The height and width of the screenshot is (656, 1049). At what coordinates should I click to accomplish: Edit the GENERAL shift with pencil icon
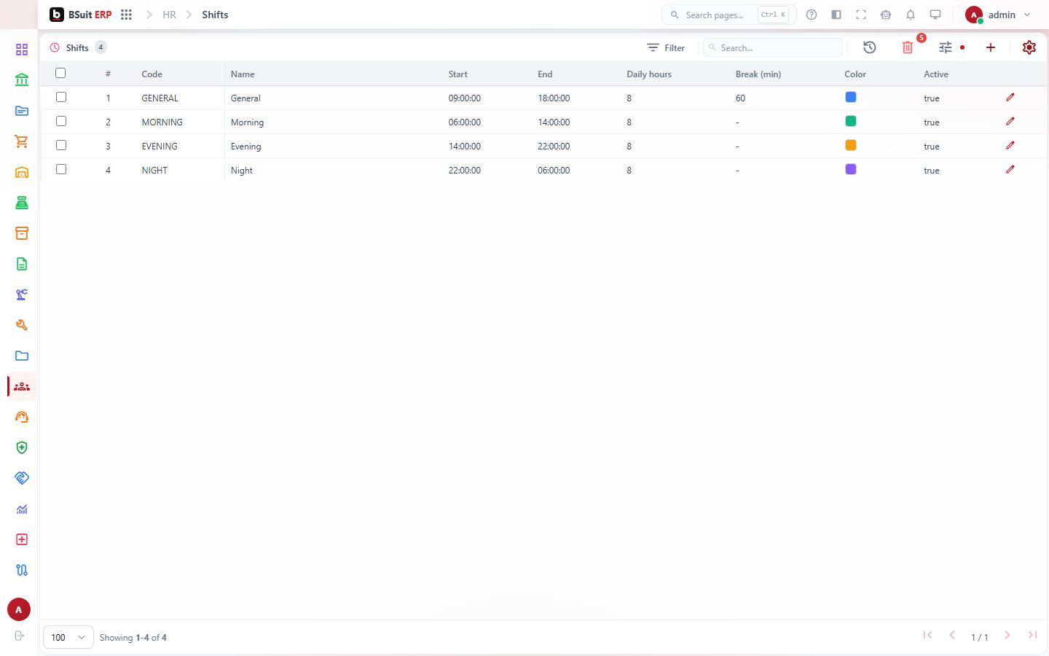1010,97
